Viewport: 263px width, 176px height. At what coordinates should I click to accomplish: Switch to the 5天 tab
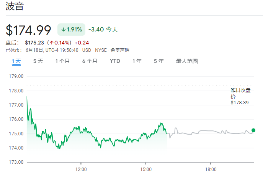pos(38,61)
